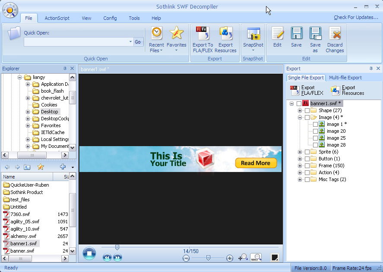The height and width of the screenshot is (272, 383).
Task: Click the zoom level slider handle
Action: click(x=208, y=258)
